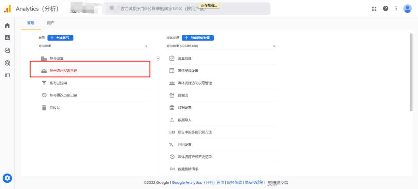Click the help question mark icon
The width and height of the screenshot is (418, 189).
[x=385, y=9]
